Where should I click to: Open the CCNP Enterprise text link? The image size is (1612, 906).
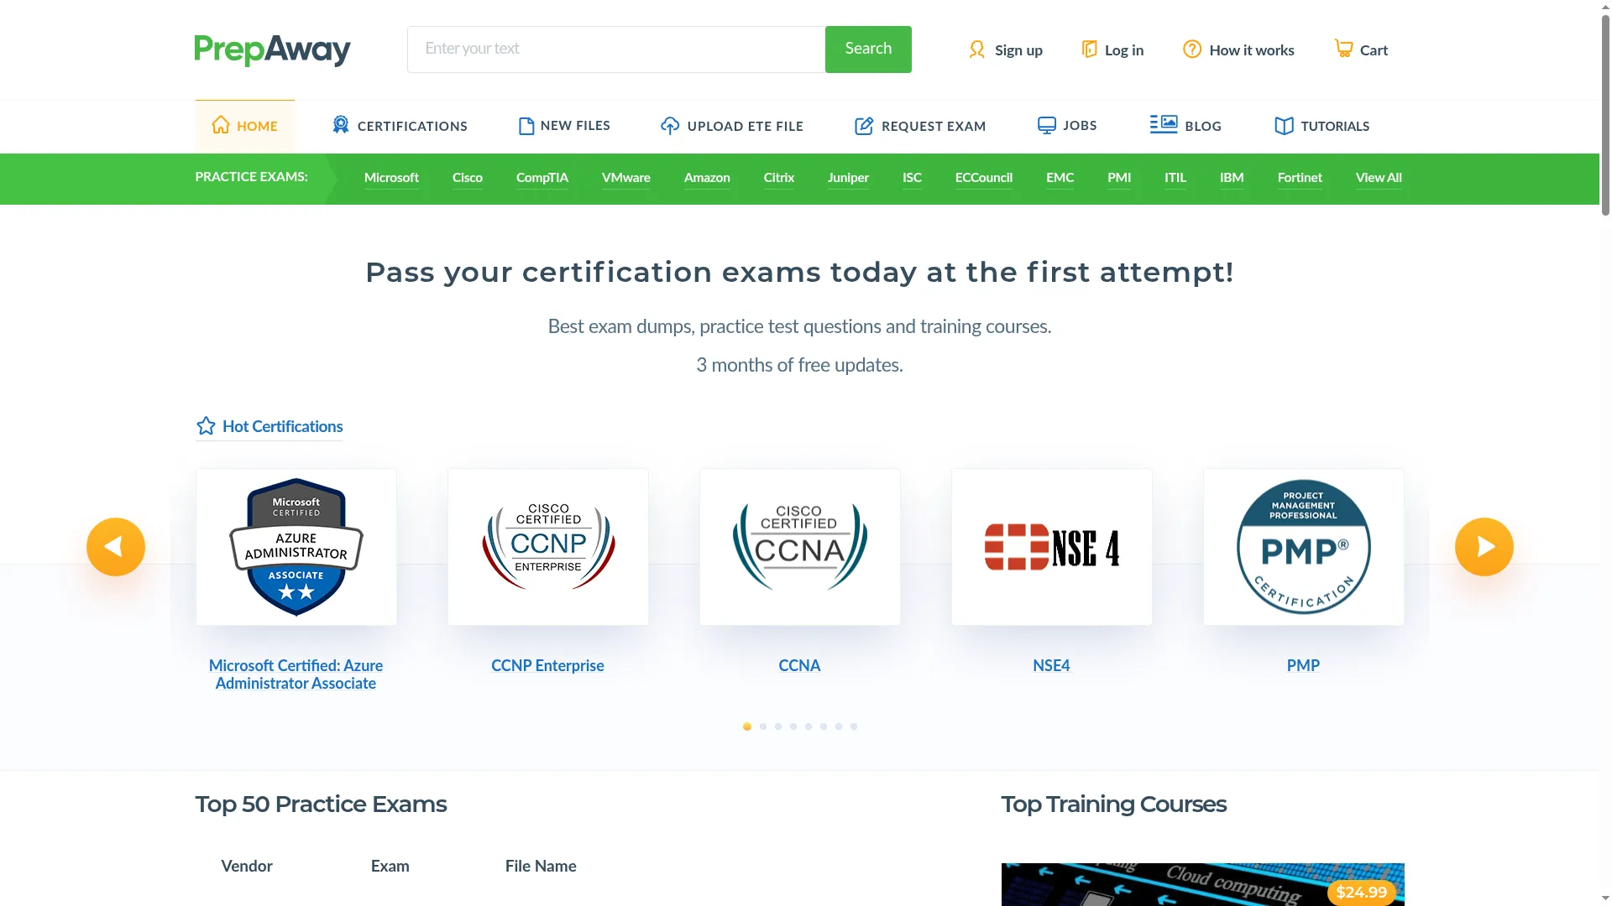pos(547,665)
